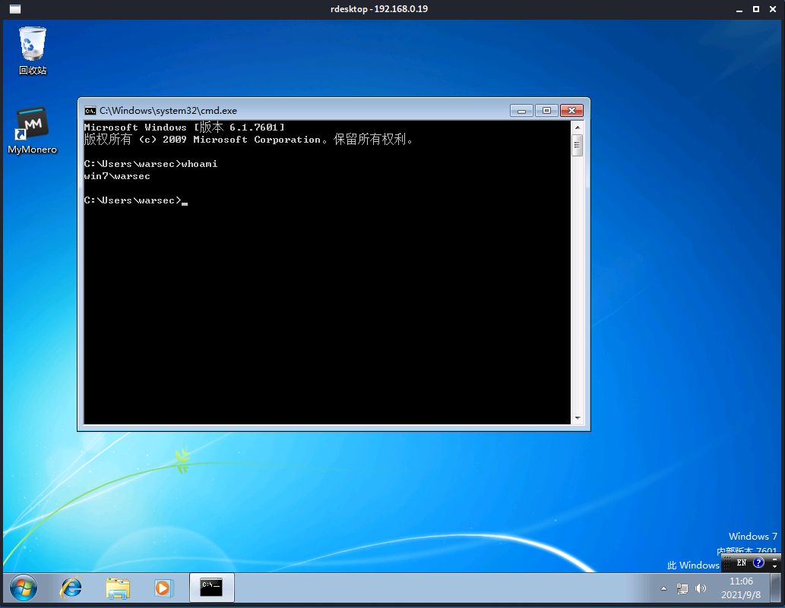Launch Windows Media Player from taskbar
This screenshot has width=785, height=608.
pos(163,588)
